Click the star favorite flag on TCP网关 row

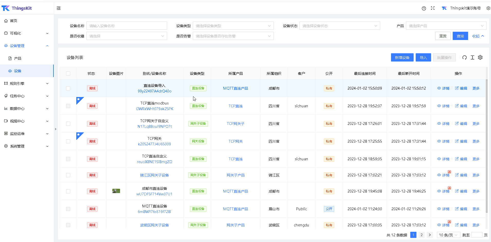pyautogui.click(x=79, y=135)
